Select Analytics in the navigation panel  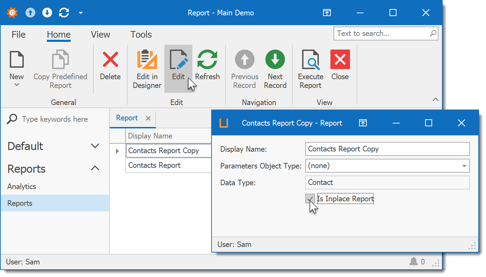click(22, 187)
